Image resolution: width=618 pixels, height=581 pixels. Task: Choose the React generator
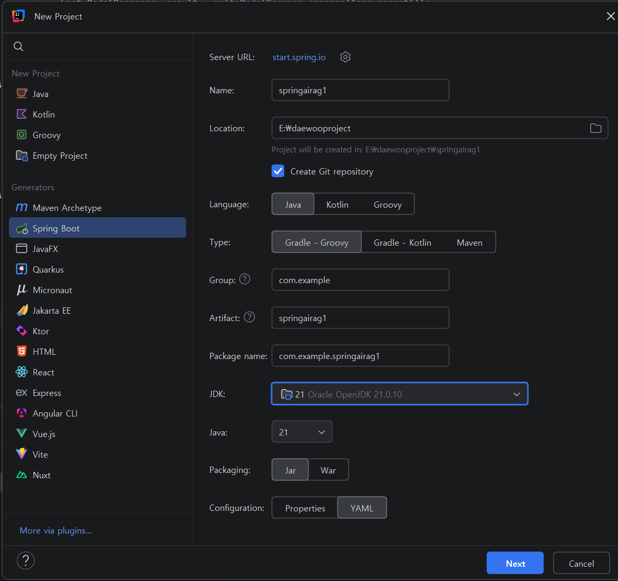(98, 372)
